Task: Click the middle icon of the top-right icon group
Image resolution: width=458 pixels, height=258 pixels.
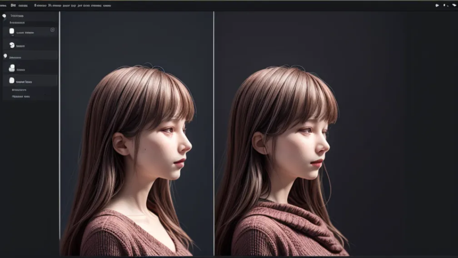Action: 444,5
